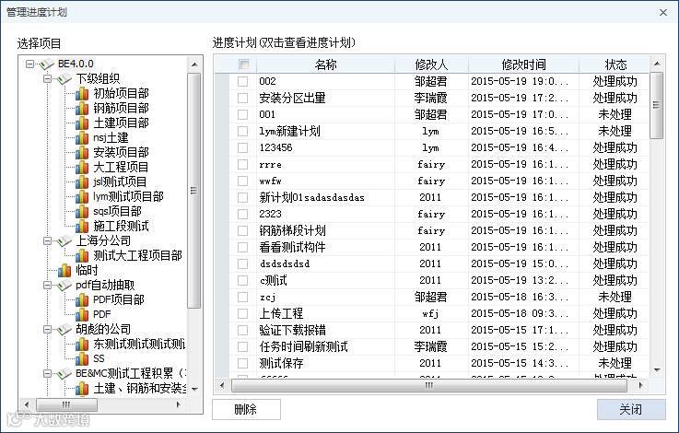Image resolution: width=679 pixels, height=433 pixels.
Task: Click the chart icon beside 土建项目部
Action: tap(82, 123)
